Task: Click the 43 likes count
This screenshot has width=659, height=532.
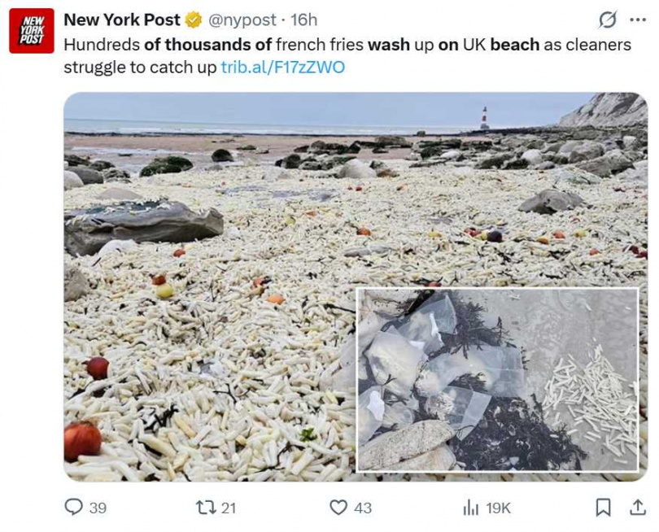Action: (x=363, y=508)
